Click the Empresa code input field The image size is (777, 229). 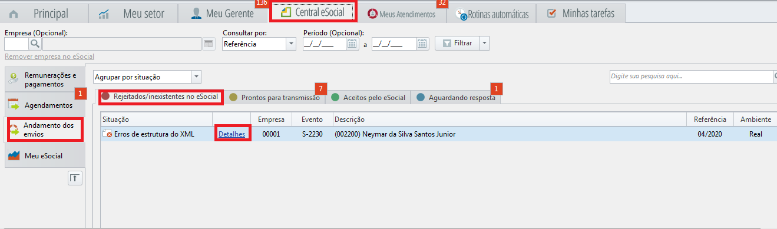[16, 44]
